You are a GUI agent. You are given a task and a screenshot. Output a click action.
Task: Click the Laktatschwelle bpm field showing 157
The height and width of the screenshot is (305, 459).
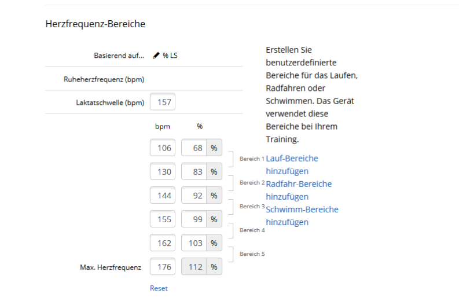tap(163, 102)
